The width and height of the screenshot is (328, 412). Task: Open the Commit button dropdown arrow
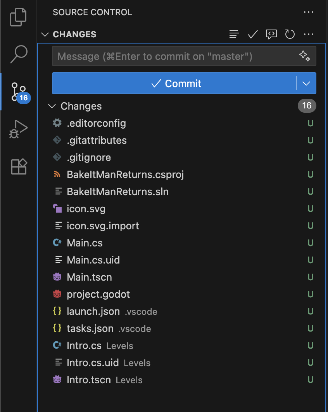click(306, 83)
